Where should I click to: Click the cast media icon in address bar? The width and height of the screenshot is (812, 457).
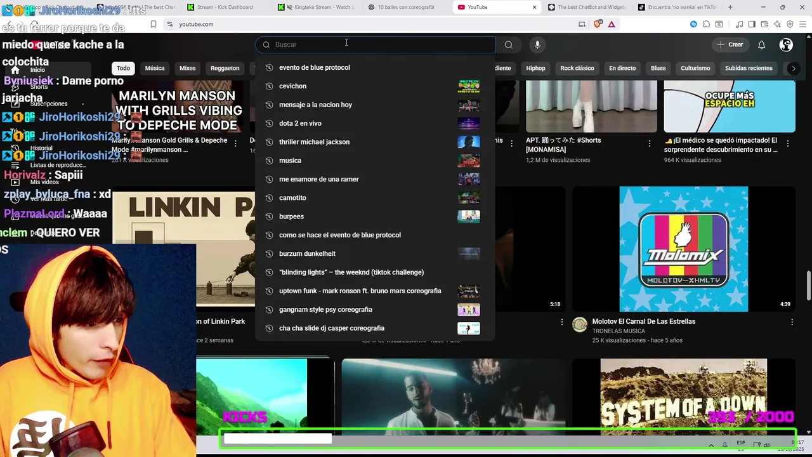(582, 24)
